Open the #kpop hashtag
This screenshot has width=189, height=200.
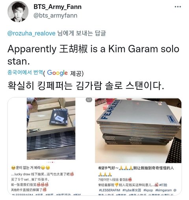(148, 190)
